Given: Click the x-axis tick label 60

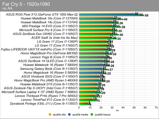Looking at the screenshot, I should [x=145, y=108].
